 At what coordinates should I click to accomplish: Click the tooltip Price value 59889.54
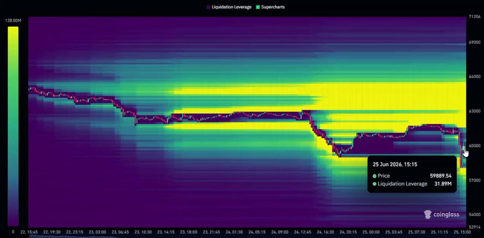(x=441, y=176)
